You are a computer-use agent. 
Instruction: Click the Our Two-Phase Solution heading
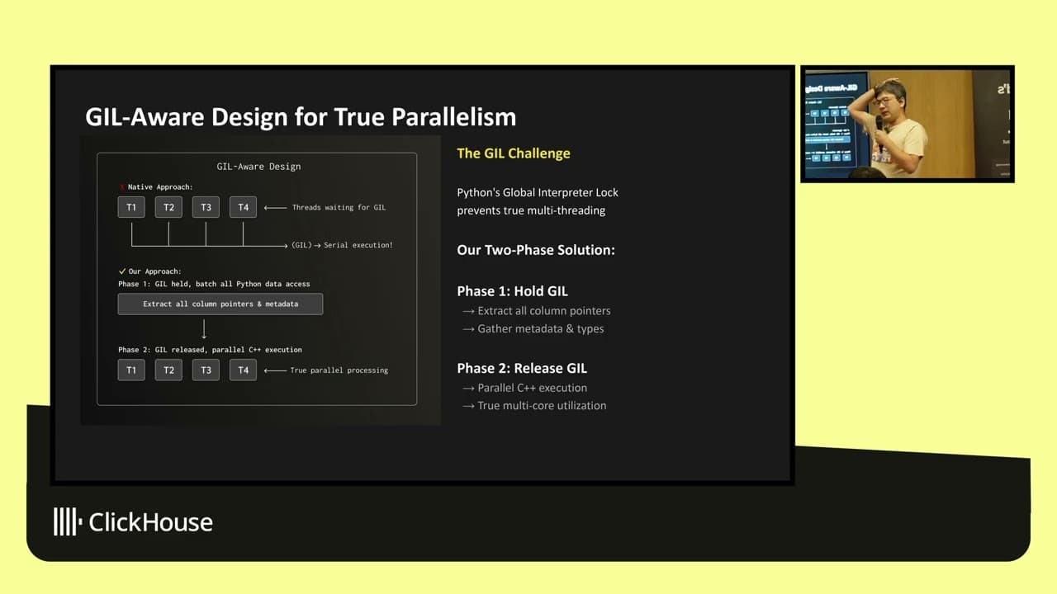tap(536, 250)
